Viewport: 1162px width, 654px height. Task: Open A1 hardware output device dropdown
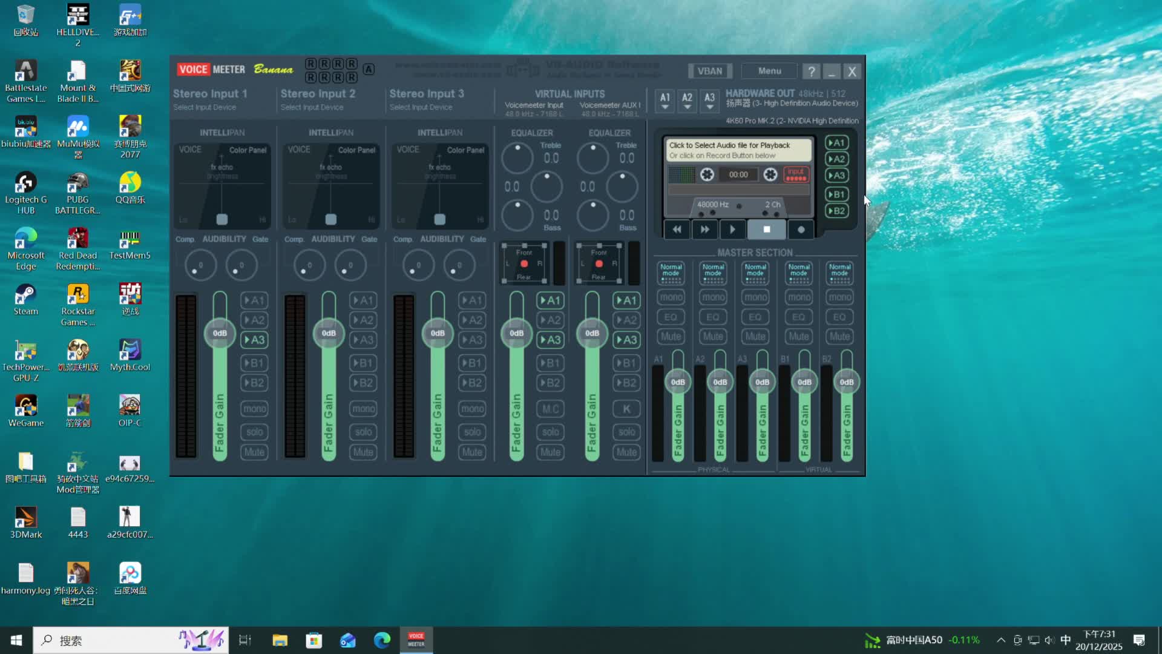pos(665,101)
